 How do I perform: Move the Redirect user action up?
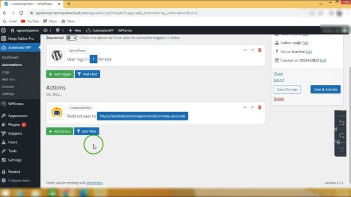[245, 107]
